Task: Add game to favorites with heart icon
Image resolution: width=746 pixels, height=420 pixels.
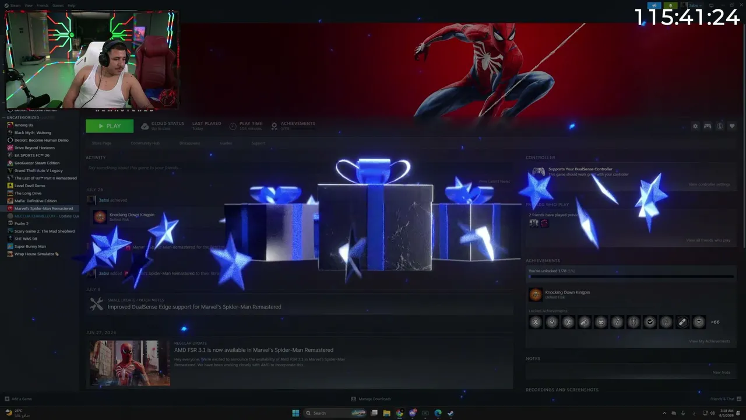Action: 732,126
